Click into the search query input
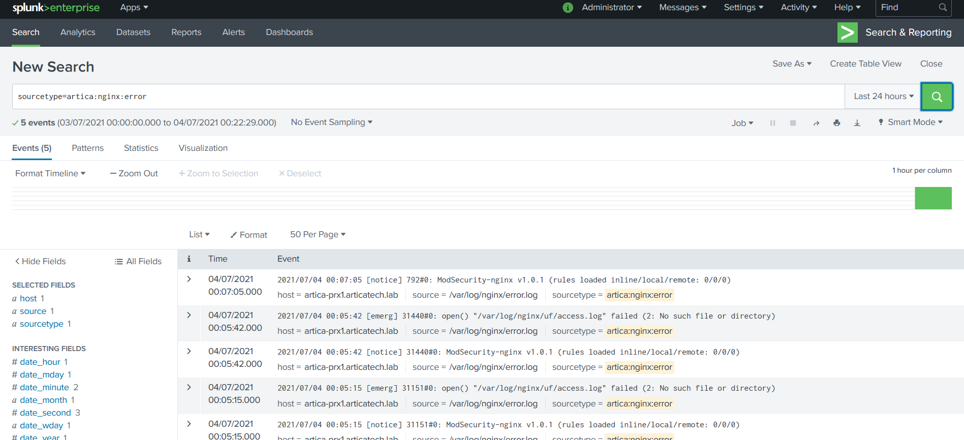The height and width of the screenshot is (440, 964). (x=428, y=97)
